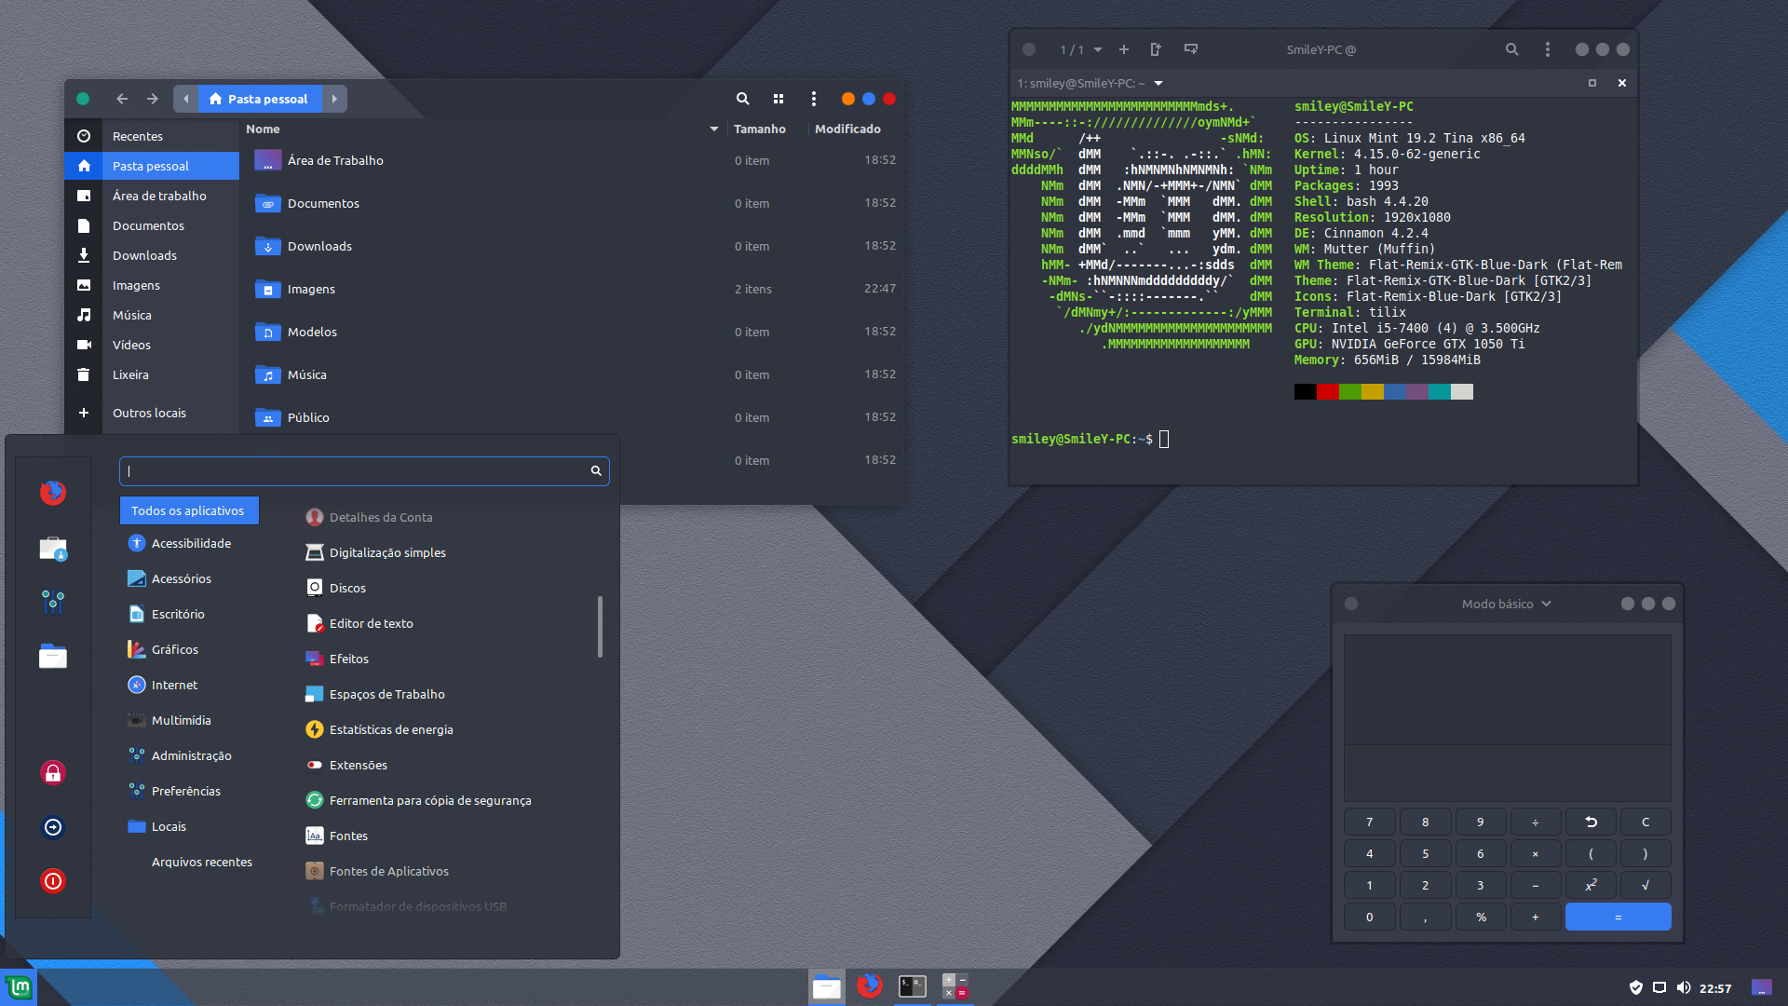Select the Todos os aplicativos category
The height and width of the screenshot is (1006, 1788).
click(188, 510)
